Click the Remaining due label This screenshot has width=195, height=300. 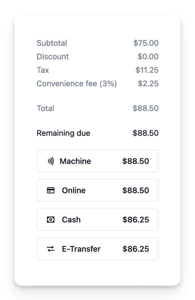63,133
